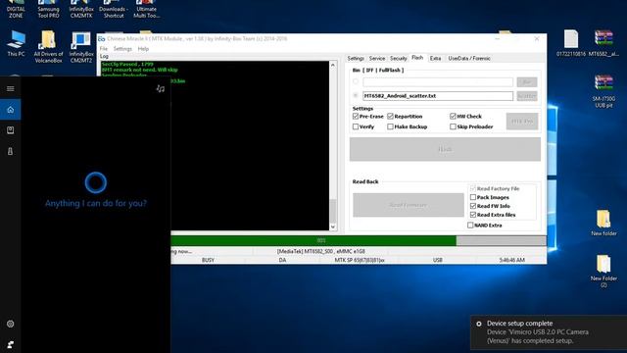Click the '[MediaTek] MT6582_S00' status text
The width and height of the screenshot is (627, 353).
pyautogui.click(x=320, y=251)
